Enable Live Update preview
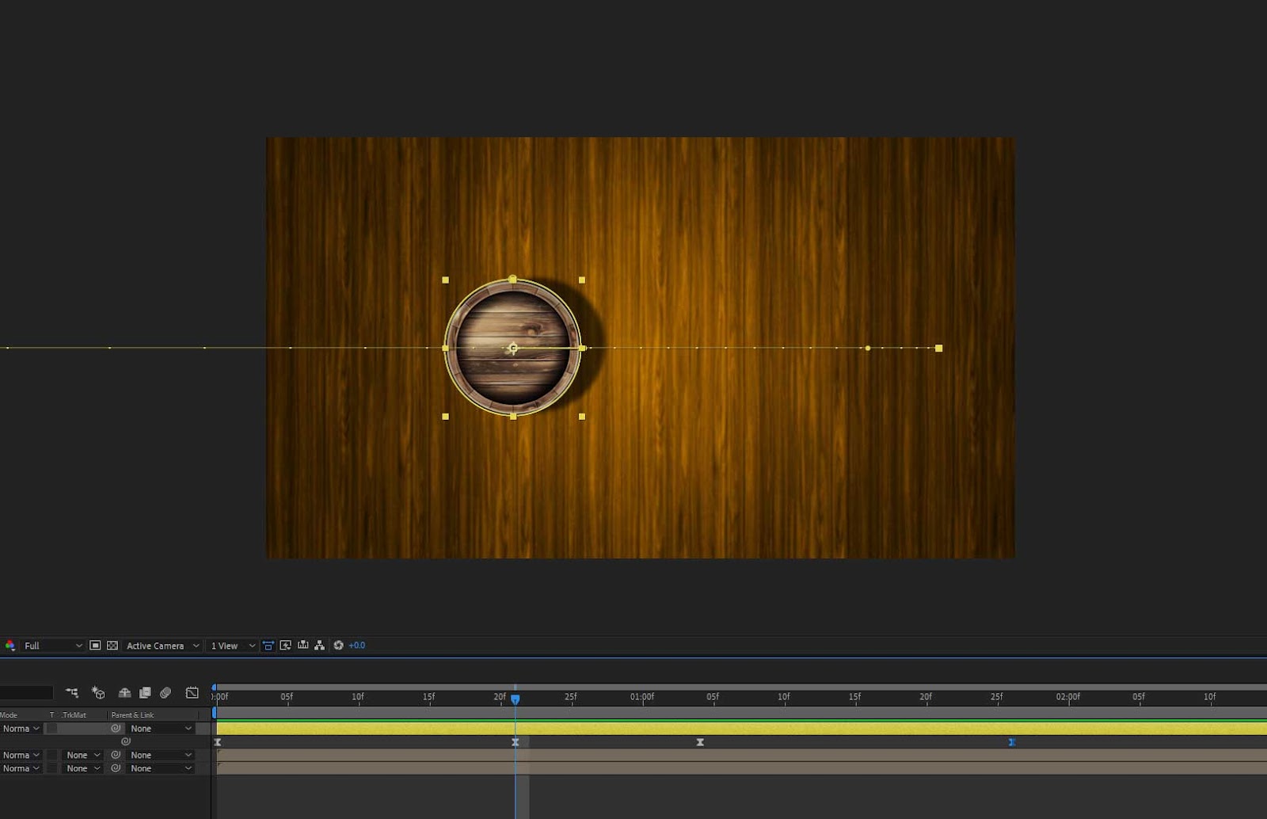Viewport: 1267px width, 819px height. pos(285,646)
